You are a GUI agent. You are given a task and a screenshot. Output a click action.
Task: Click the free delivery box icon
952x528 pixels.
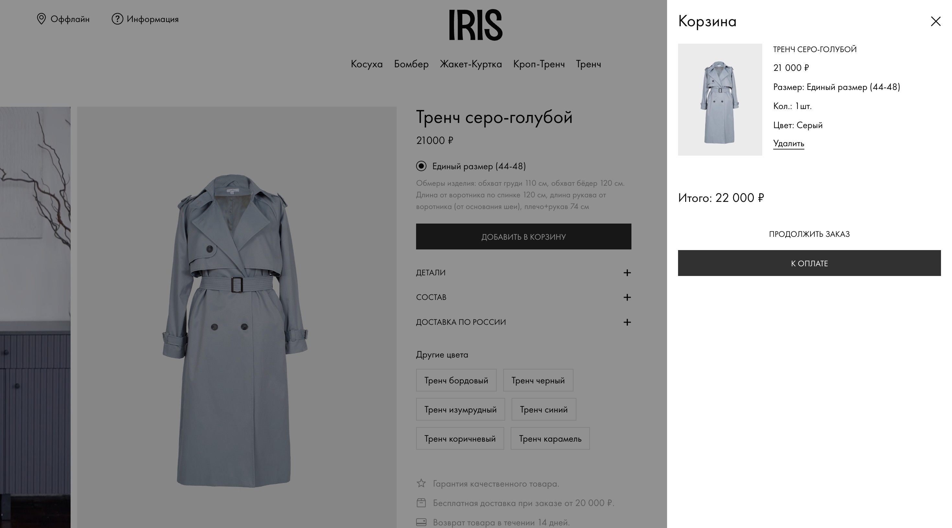pos(421,503)
